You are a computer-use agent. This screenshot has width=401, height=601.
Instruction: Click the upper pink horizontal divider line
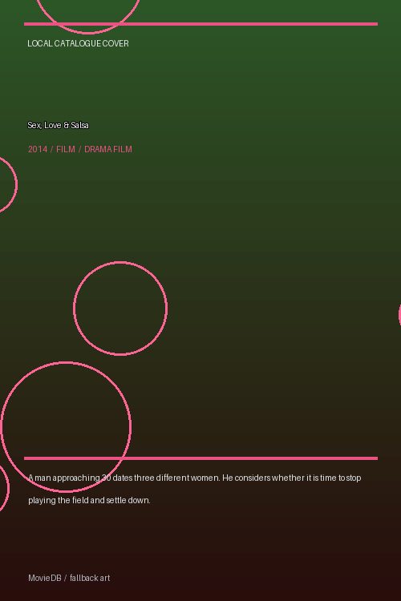pos(200,24)
